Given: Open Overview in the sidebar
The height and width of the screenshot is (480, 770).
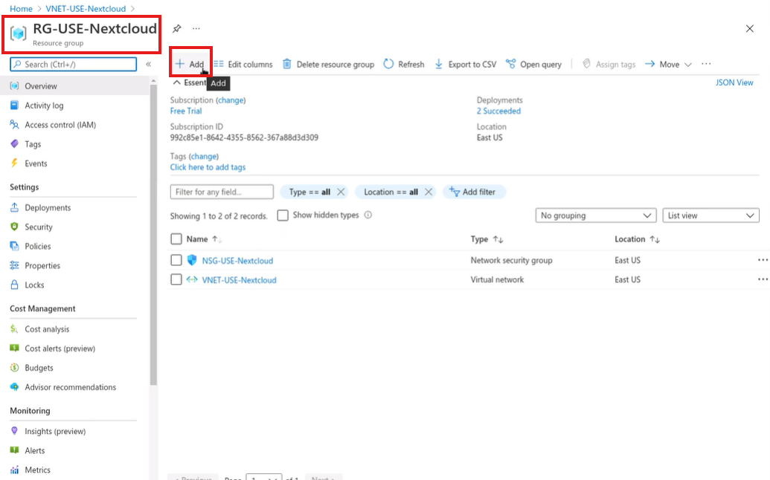Looking at the screenshot, I should (74, 85).
